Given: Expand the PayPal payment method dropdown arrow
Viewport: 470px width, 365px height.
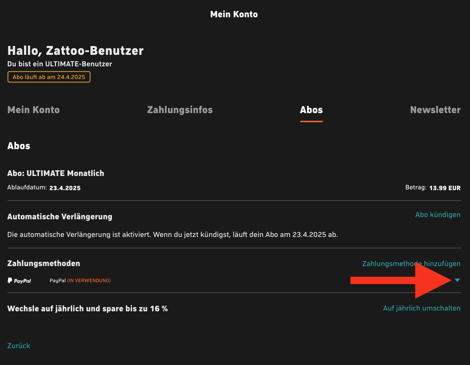Looking at the screenshot, I should click(457, 280).
